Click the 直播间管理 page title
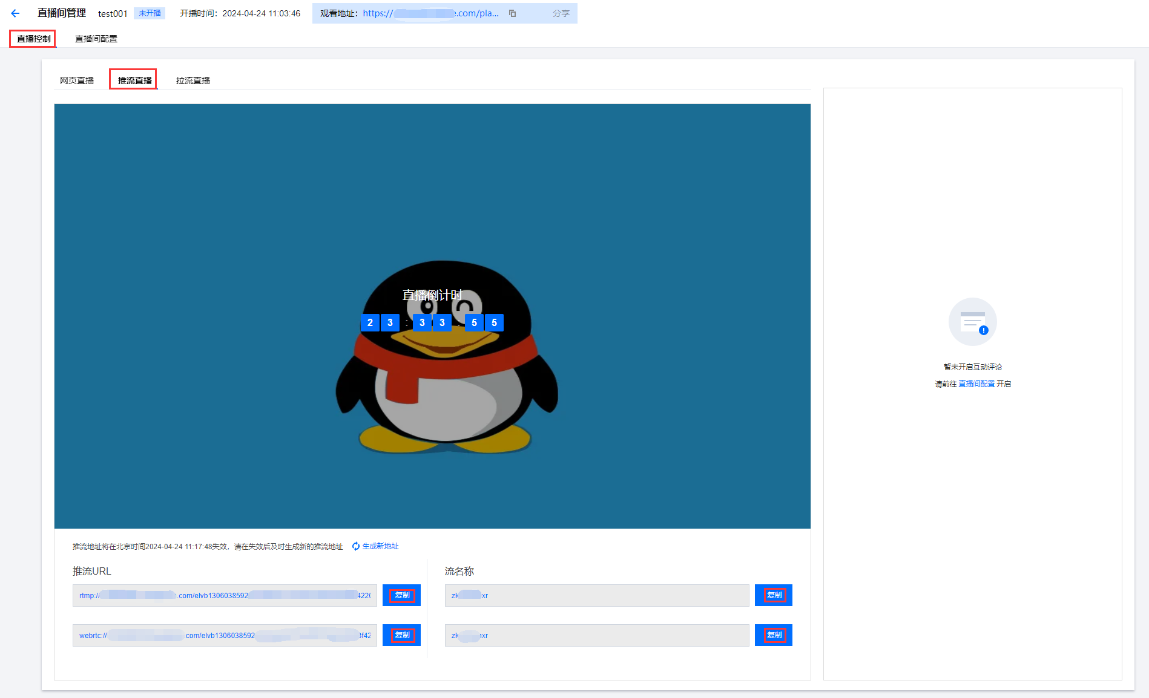 (62, 13)
